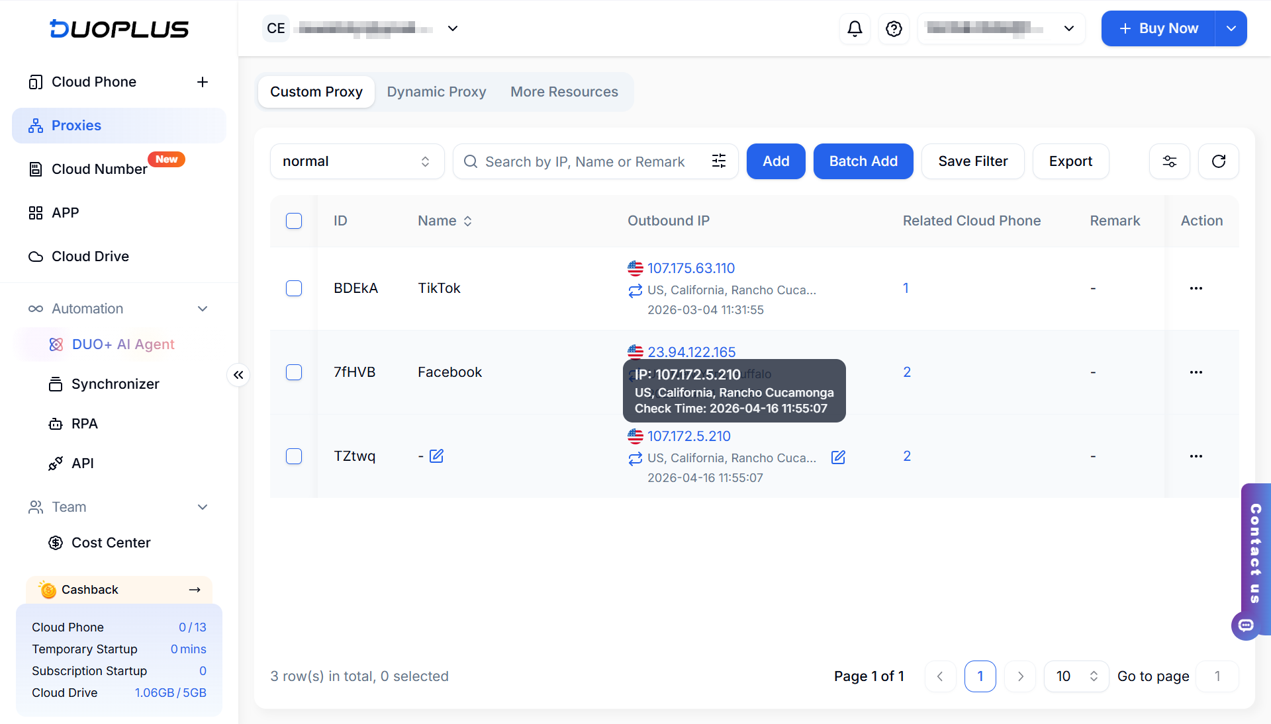1271x724 pixels.
Task: Check the BDEkA TikTok row
Action: tap(294, 288)
